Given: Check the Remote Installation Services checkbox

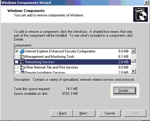Looking at the screenshot, I should point(17,72).
